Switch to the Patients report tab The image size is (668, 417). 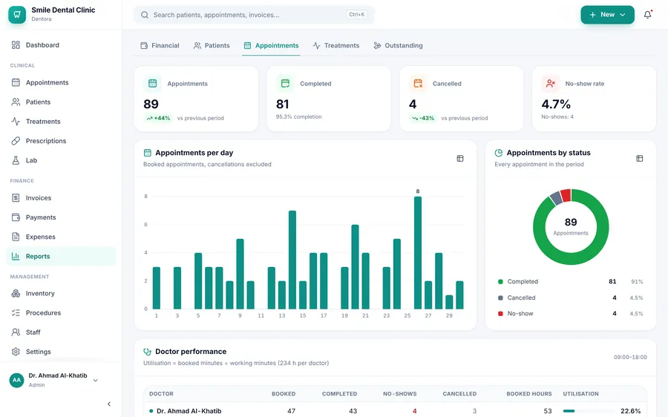click(x=212, y=45)
